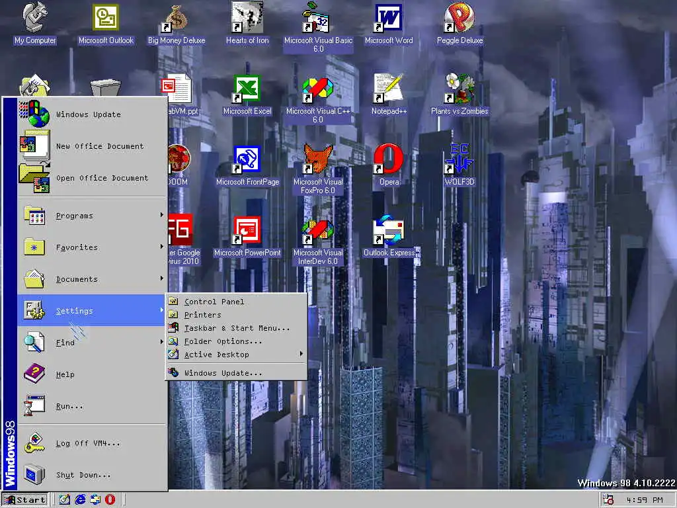
Task: Open Microsoft Visual InterDev 6.0 icon
Action: [318, 241]
